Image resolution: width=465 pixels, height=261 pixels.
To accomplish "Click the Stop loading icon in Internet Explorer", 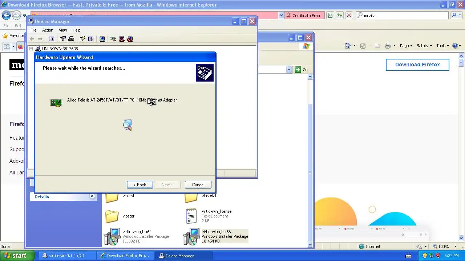I will pyautogui.click(x=349, y=15).
